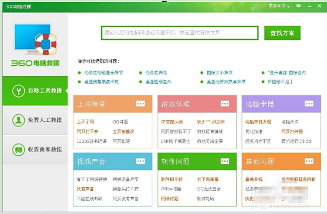Switch to the 免费人工救援 tab
The width and height of the screenshot is (327, 214).
[35, 120]
